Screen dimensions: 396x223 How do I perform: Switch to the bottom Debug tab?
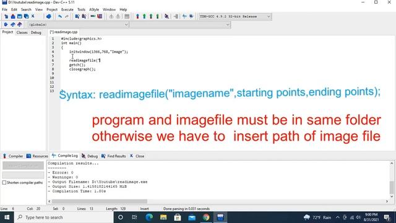point(90,156)
